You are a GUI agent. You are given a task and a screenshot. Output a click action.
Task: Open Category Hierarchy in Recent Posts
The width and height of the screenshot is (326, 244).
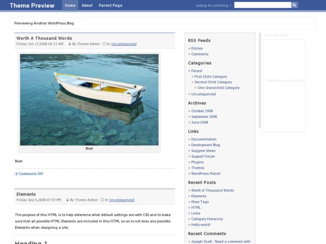click(207, 219)
